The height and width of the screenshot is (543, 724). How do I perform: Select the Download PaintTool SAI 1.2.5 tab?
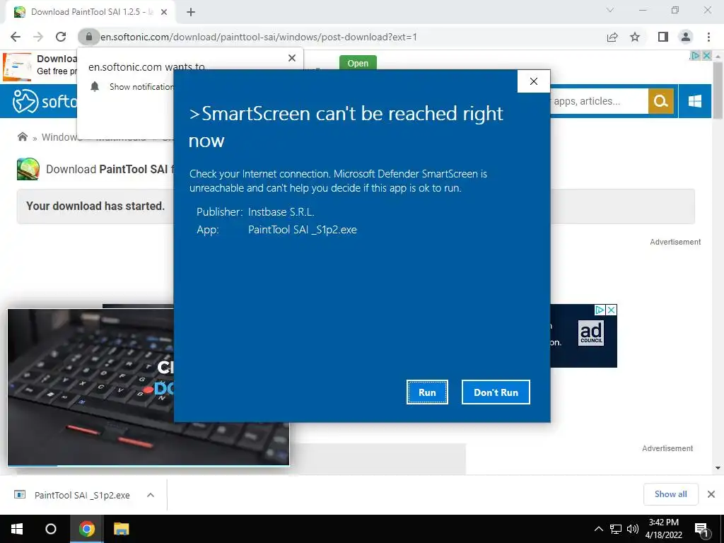pos(90,12)
